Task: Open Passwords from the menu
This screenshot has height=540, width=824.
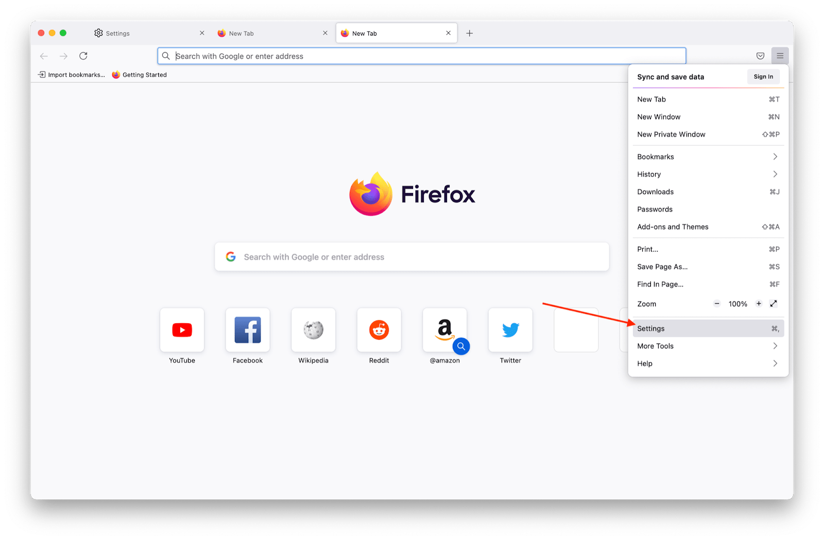Action: tap(708, 209)
